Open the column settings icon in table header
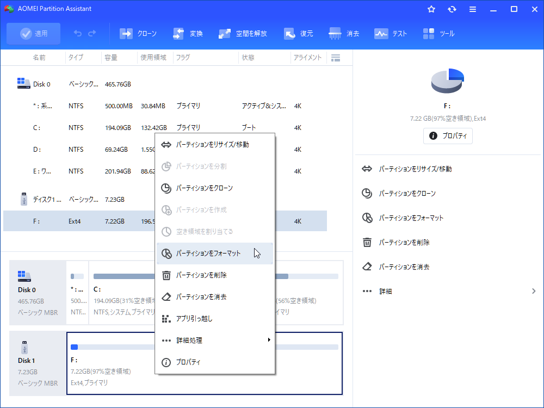This screenshot has width=544, height=408. coord(336,58)
